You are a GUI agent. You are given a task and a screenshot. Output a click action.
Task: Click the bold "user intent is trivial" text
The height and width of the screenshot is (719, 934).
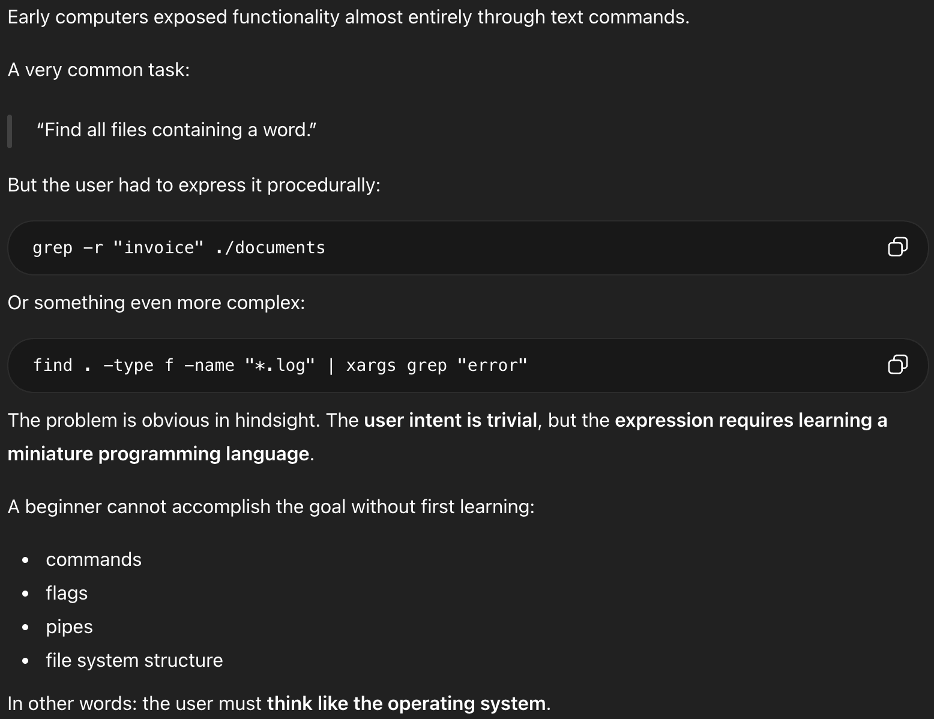[450, 420]
